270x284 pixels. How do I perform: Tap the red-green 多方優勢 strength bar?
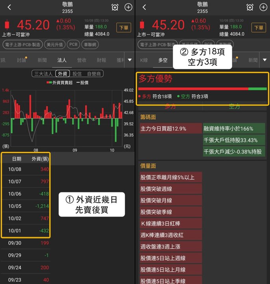[x=202, y=89]
